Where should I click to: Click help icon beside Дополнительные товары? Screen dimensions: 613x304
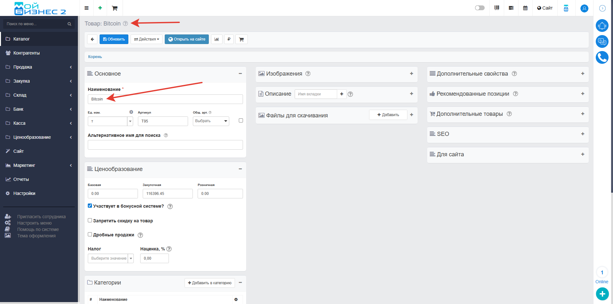(x=509, y=114)
